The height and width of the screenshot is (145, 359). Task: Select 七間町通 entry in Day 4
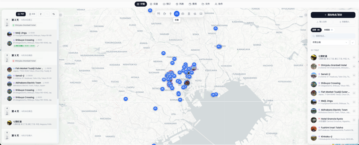[30, 123]
